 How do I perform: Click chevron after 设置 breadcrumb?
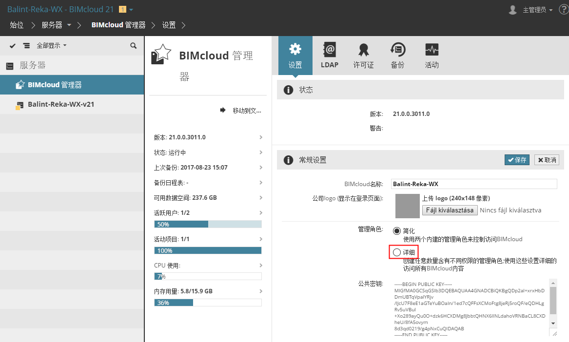pos(183,25)
